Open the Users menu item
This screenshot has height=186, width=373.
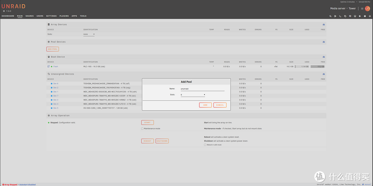(40, 16)
